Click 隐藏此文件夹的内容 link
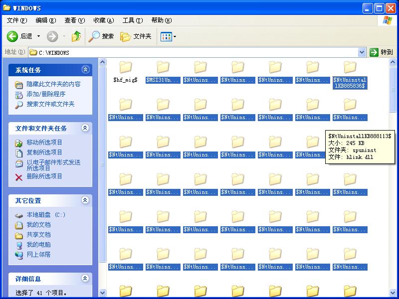 [53, 84]
